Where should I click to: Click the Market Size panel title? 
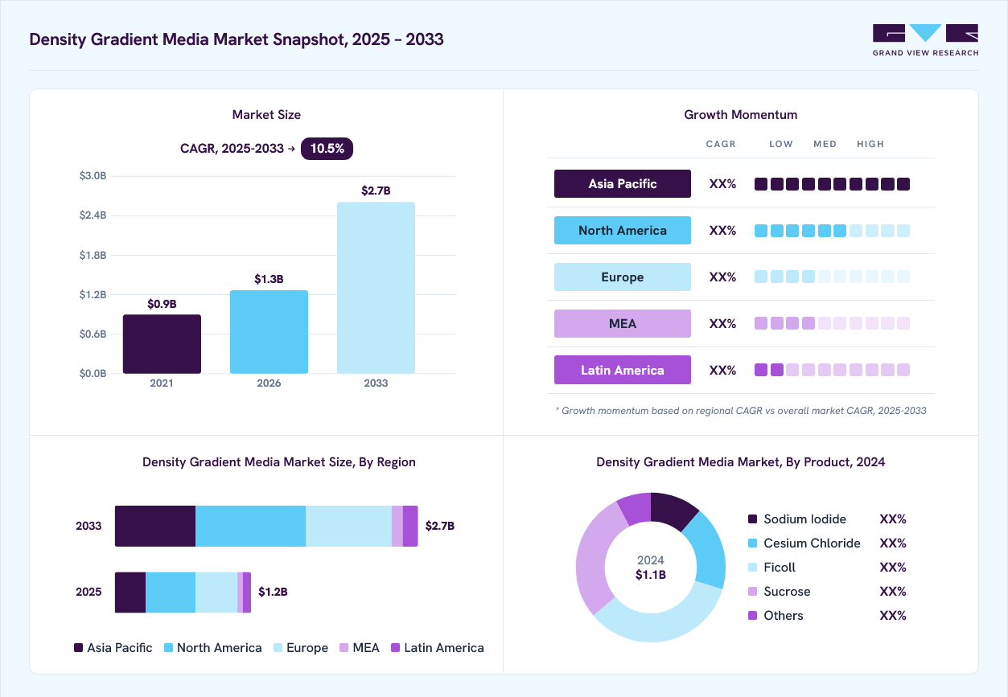pyautogui.click(x=266, y=115)
